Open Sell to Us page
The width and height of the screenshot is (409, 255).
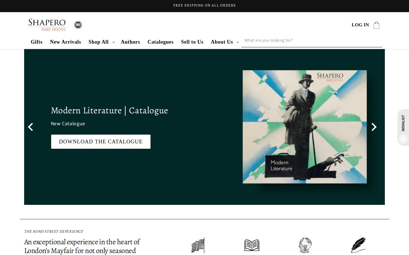(192, 42)
